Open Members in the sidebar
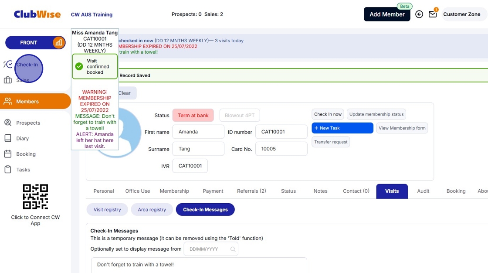The image size is (488, 273). tap(35, 101)
